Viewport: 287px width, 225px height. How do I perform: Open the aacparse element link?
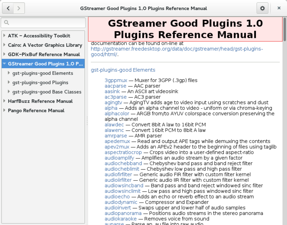coord(115,86)
